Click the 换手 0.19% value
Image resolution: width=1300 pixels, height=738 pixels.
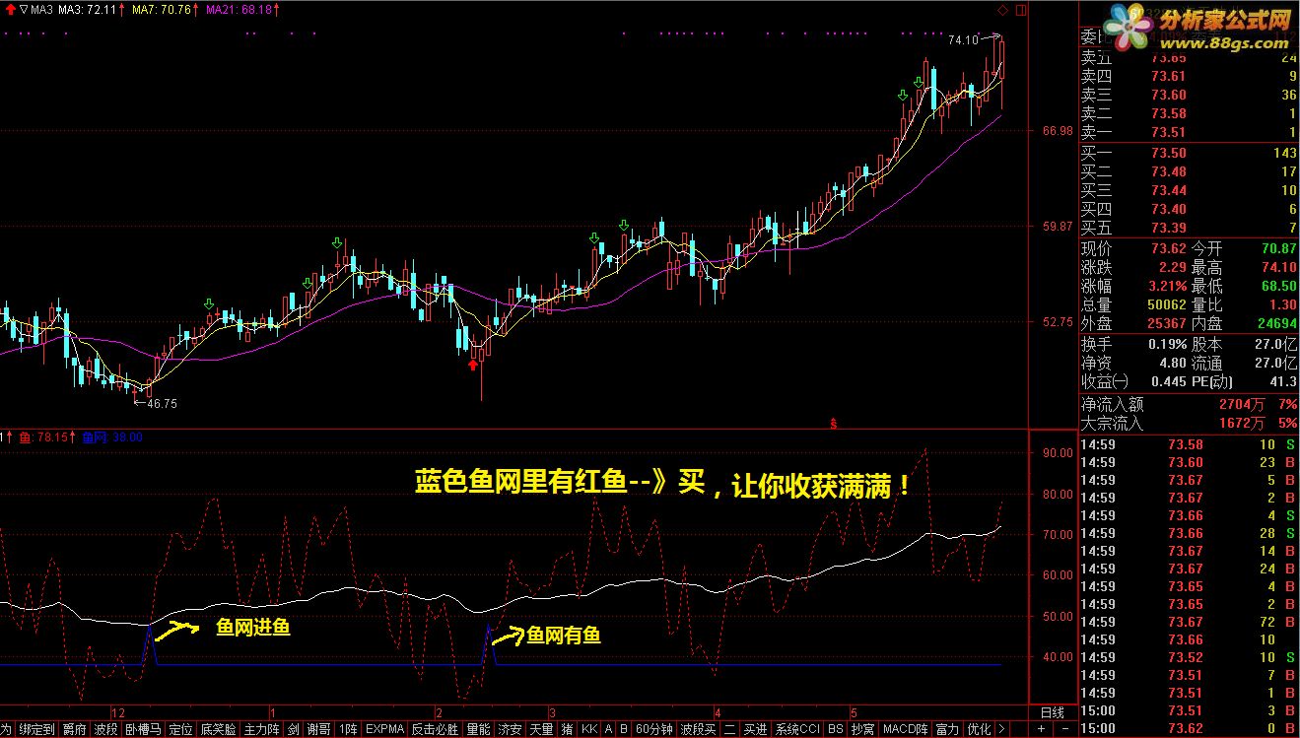coord(1166,344)
